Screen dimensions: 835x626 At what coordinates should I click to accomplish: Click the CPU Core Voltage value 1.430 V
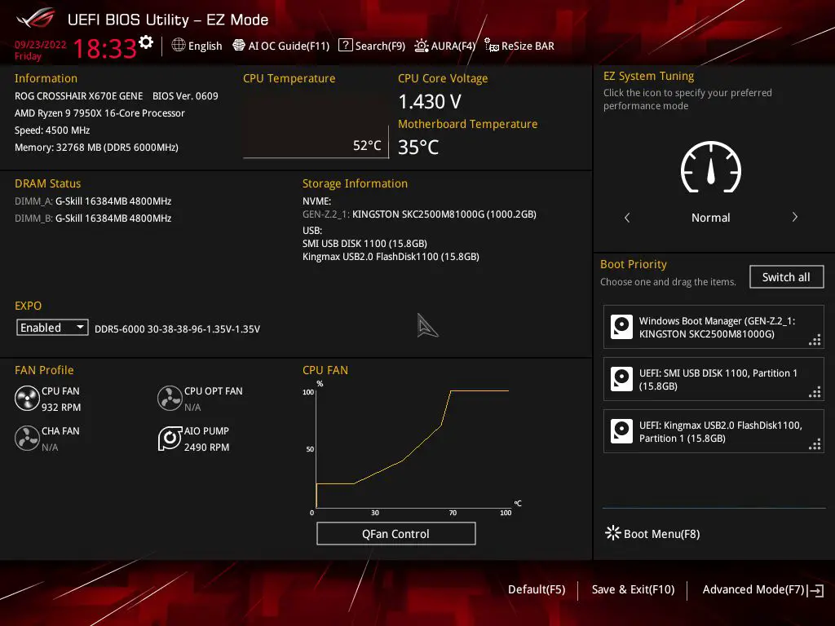430,101
